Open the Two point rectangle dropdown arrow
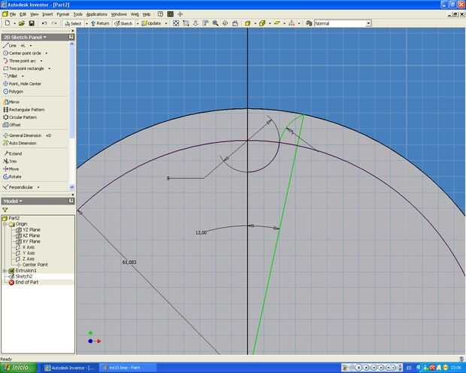The width and height of the screenshot is (466, 373). click(x=50, y=68)
